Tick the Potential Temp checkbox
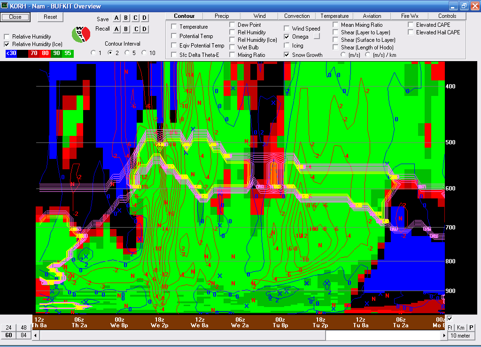 tap(174, 36)
